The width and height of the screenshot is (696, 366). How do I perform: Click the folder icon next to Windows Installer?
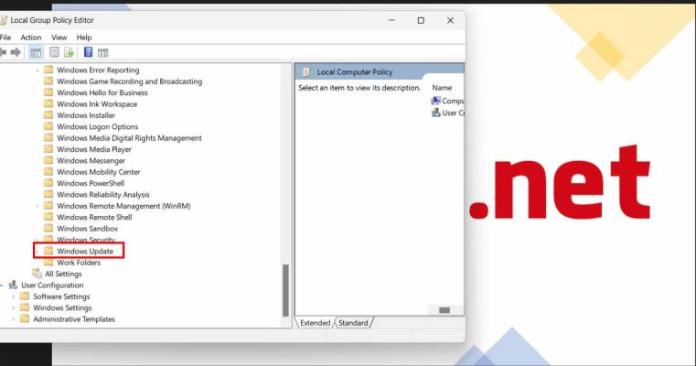pyautogui.click(x=48, y=115)
